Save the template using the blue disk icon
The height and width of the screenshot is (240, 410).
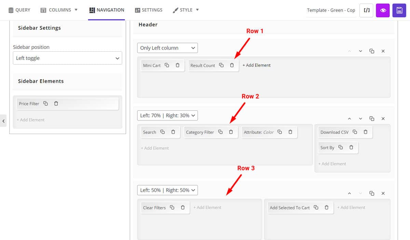coord(399,10)
